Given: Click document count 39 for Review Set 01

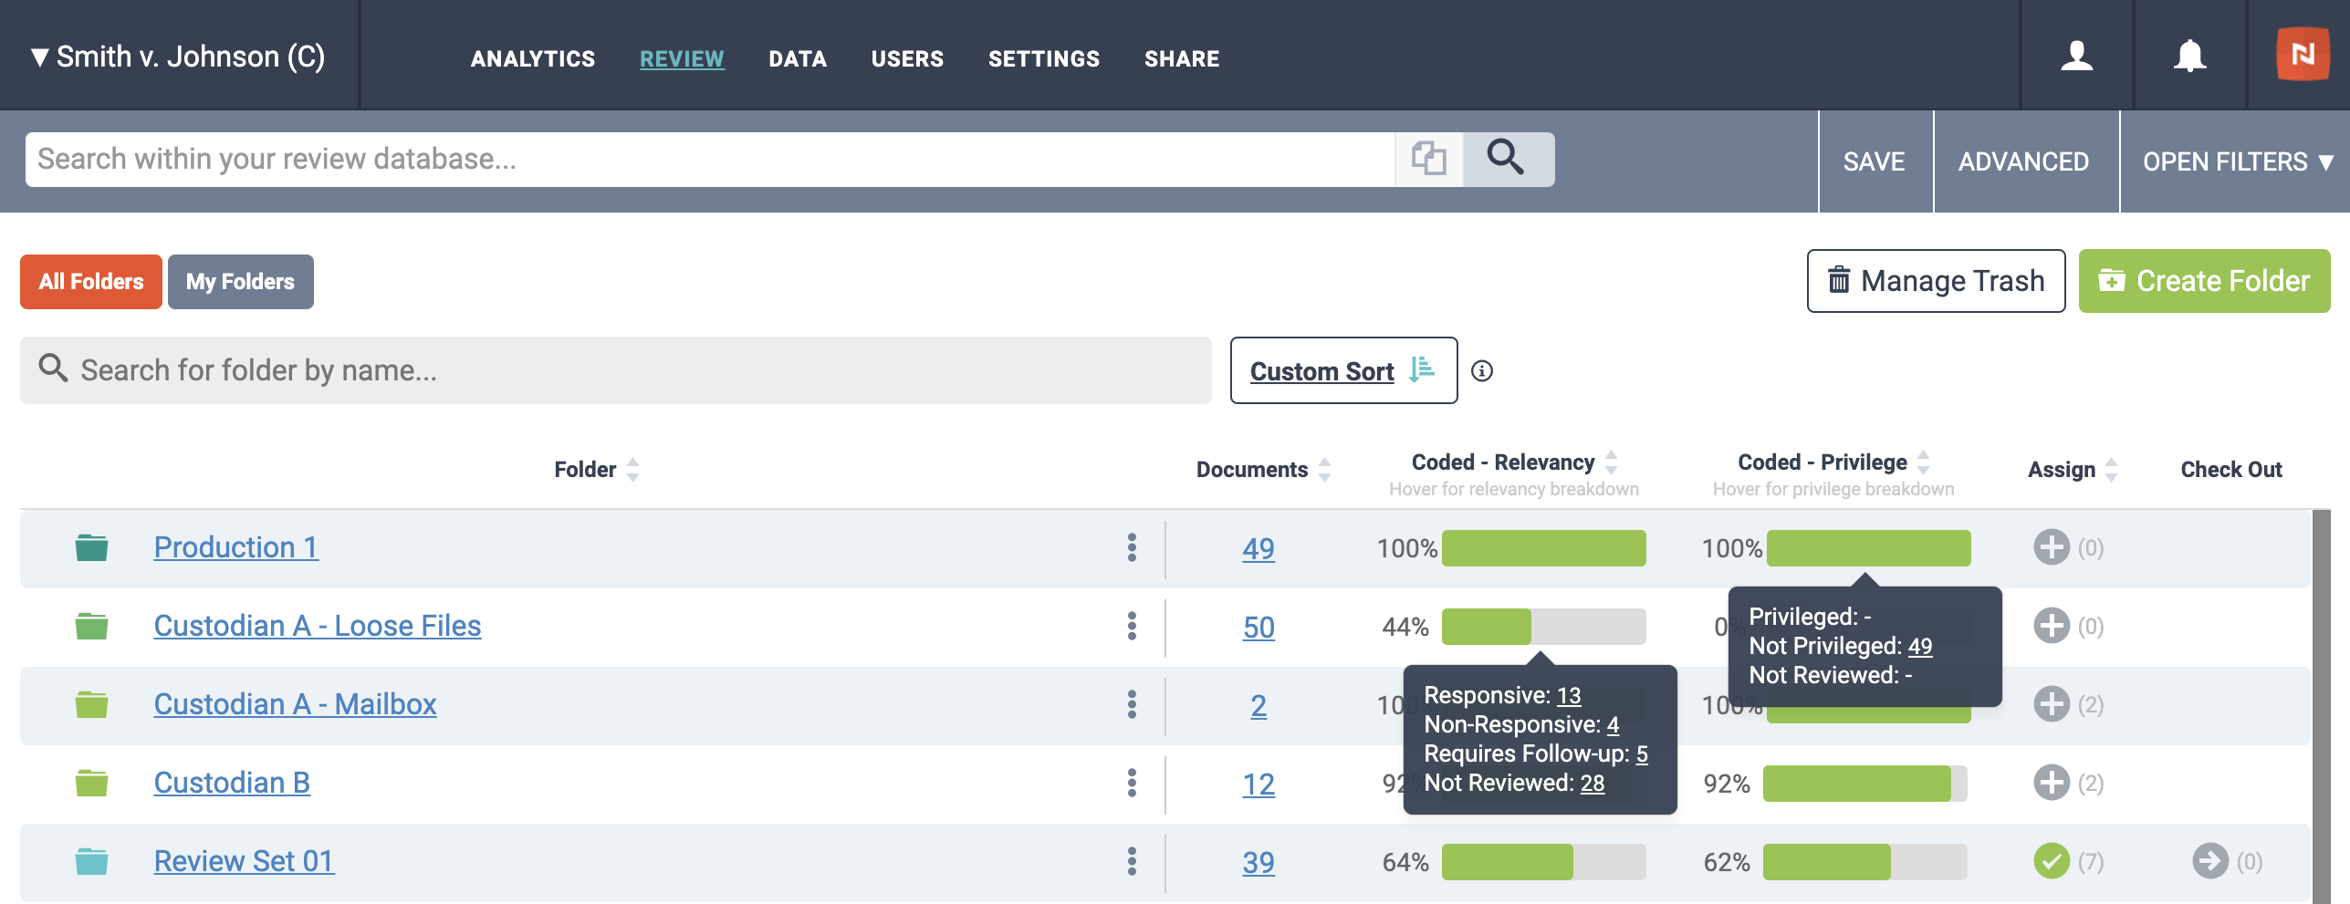Looking at the screenshot, I should point(1259,862).
